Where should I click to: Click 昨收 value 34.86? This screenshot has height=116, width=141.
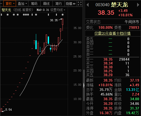coord(135,104)
